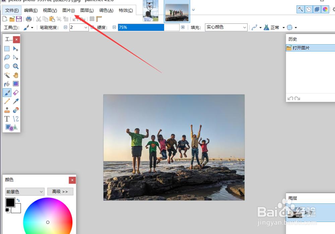Screen dimensions: 335x234
Task: Toggle the Tools window button
Action: 300,9
